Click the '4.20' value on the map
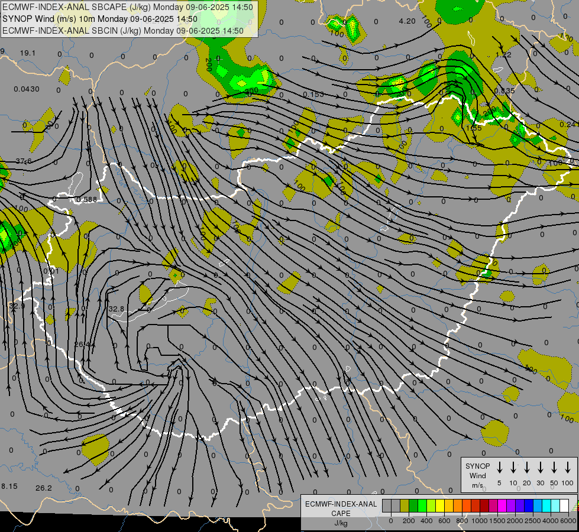 click(x=407, y=21)
